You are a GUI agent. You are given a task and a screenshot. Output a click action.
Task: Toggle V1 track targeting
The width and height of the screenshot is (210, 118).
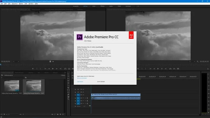tap(78, 95)
